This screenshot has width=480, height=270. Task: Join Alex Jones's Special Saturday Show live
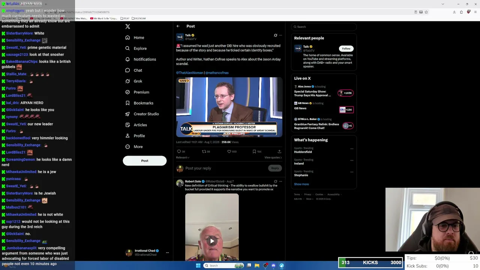tap(312, 93)
